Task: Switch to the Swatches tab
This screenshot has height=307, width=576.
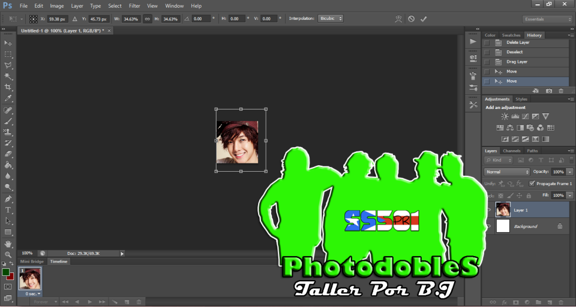Action: [511, 35]
